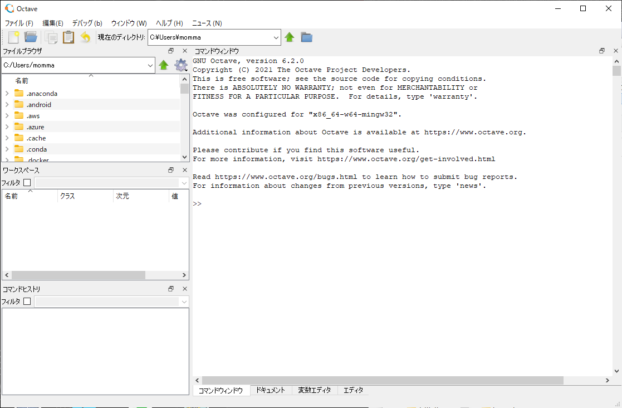The width and height of the screenshot is (622, 408).
Task: Browse directories with the blue folder icon
Action: pos(306,37)
